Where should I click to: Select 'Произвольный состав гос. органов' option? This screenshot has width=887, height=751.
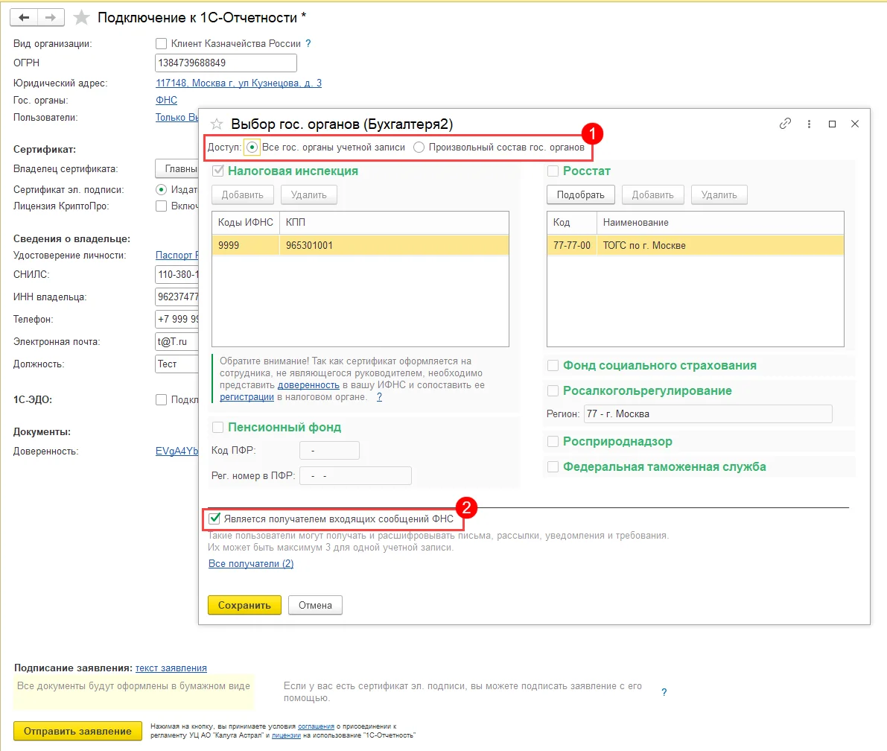(419, 147)
